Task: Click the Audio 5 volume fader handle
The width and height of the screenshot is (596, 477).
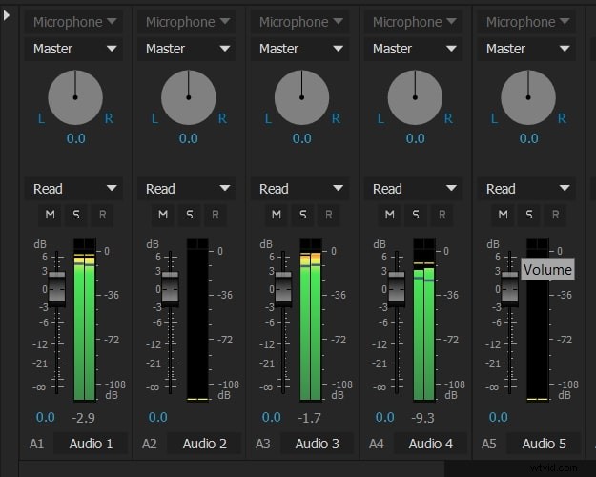Action: click(x=510, y=289)
